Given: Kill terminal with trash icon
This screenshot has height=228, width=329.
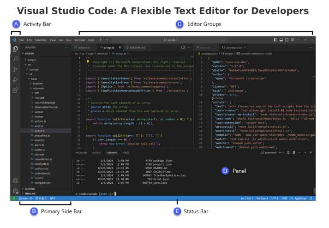Looking at the screenshot, I should click(x=294, y=153).
